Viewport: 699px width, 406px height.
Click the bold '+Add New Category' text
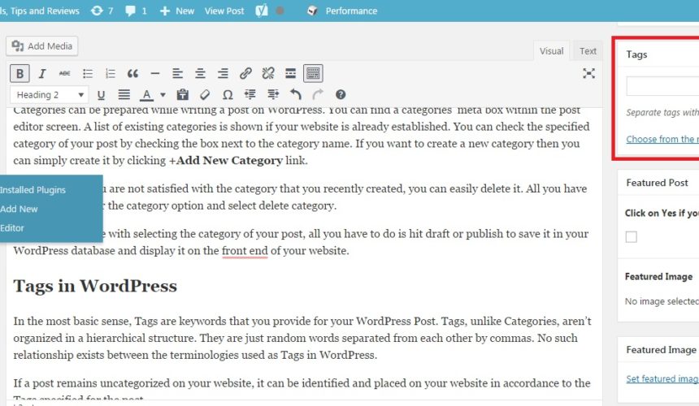point(226,160)
